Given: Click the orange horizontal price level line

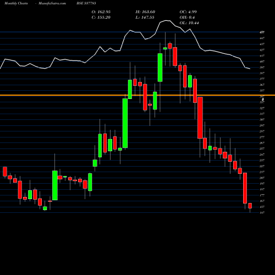Looking at the screenshot, I should point(137,95).
